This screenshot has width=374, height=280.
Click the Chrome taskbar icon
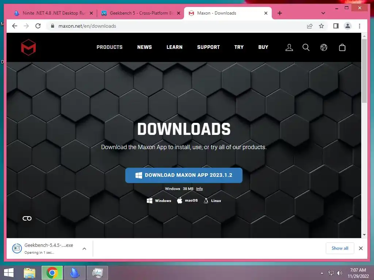tap(52, 273)
